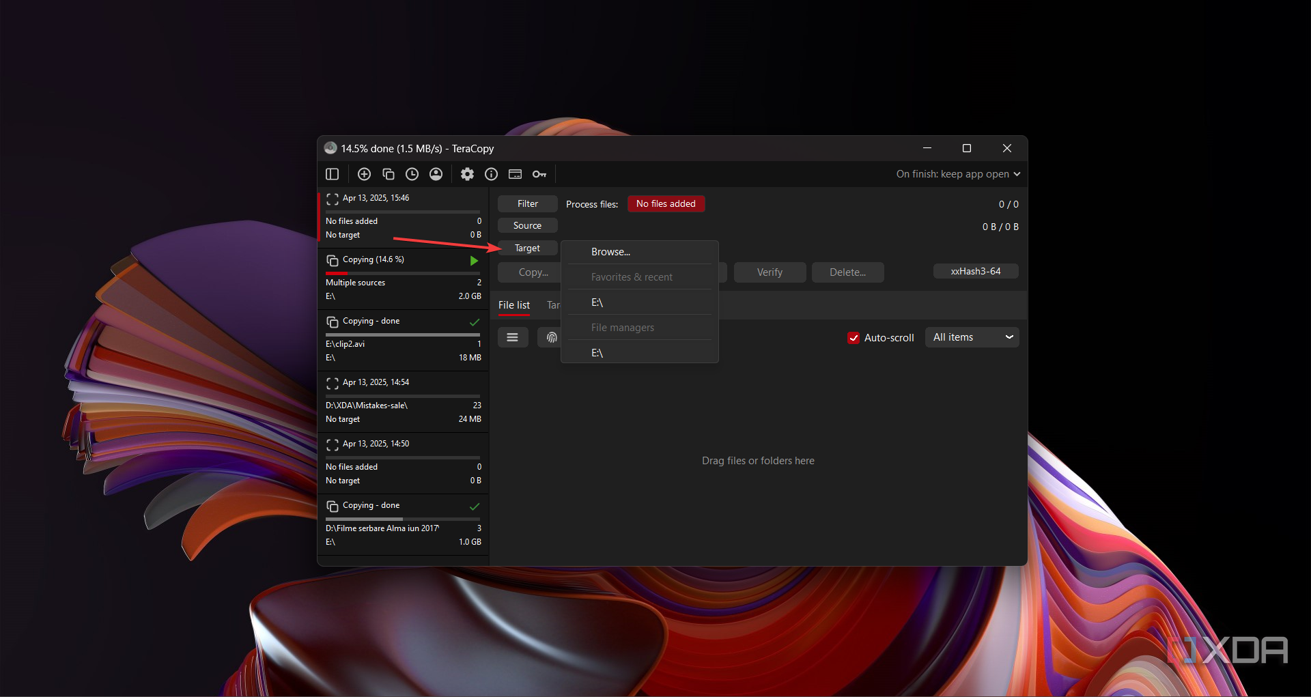Open the xxHash3-64 algorithm selector
The width and height of the screenshot is (1311, 697).
coord(976,271)
